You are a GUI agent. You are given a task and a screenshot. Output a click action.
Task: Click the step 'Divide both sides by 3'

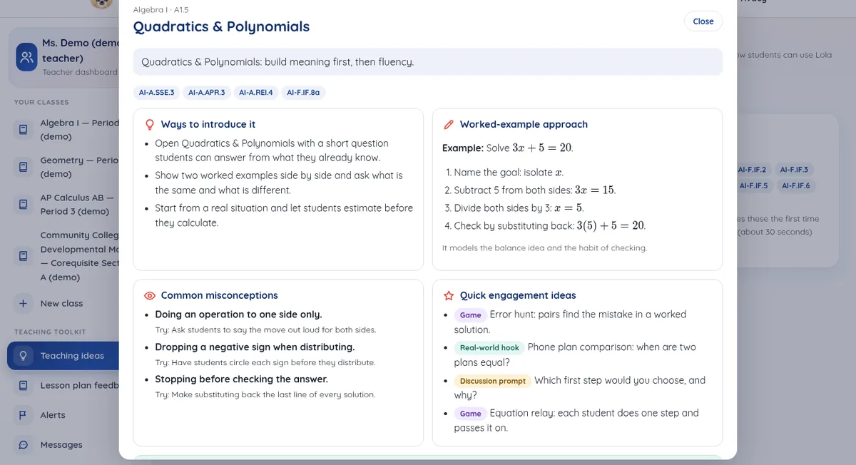514,208
